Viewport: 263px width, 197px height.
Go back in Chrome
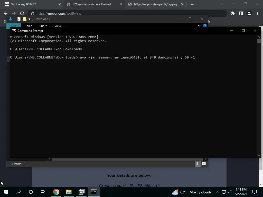tap(6, 13)
